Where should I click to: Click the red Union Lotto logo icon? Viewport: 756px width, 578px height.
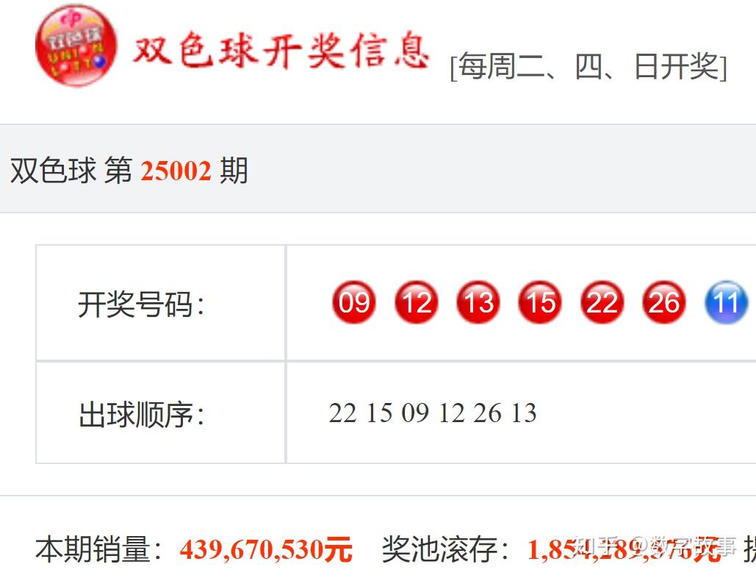point(76,46)
